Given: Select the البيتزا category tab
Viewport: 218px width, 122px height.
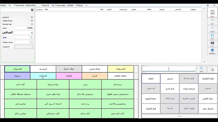Looking at the screenshot, I should 95,76.
